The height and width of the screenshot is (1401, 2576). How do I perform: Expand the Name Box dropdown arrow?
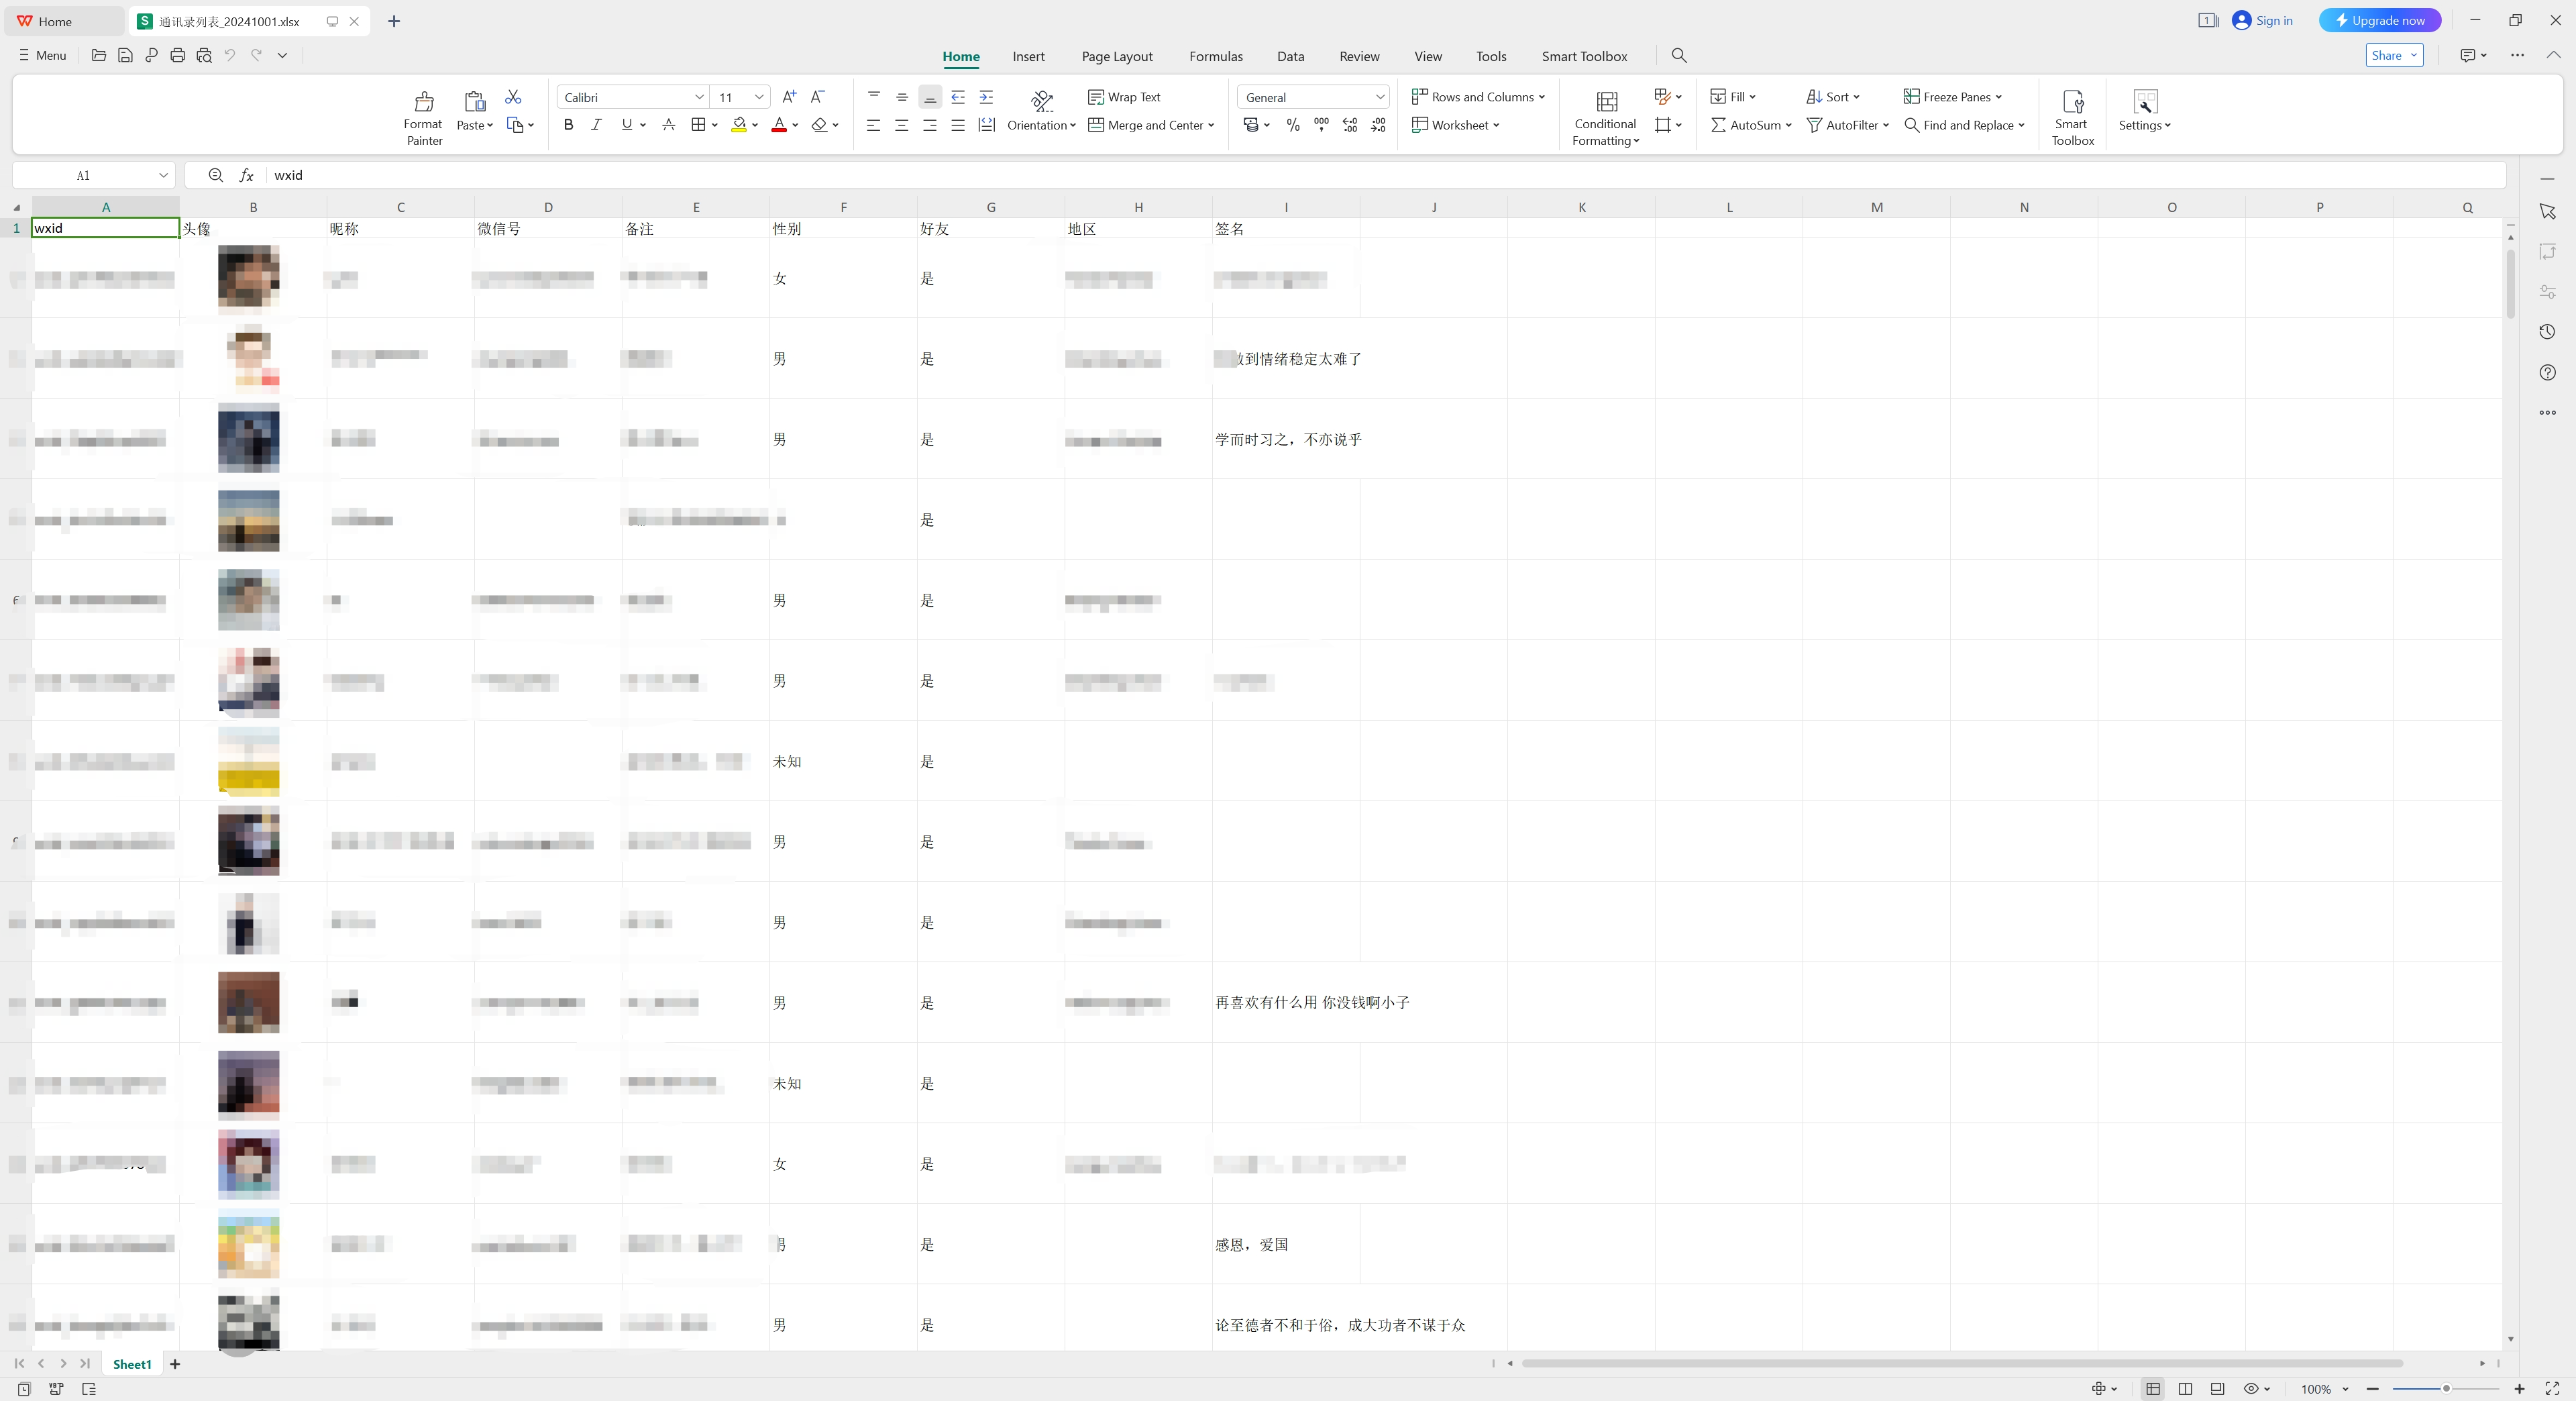click(163, 175)
